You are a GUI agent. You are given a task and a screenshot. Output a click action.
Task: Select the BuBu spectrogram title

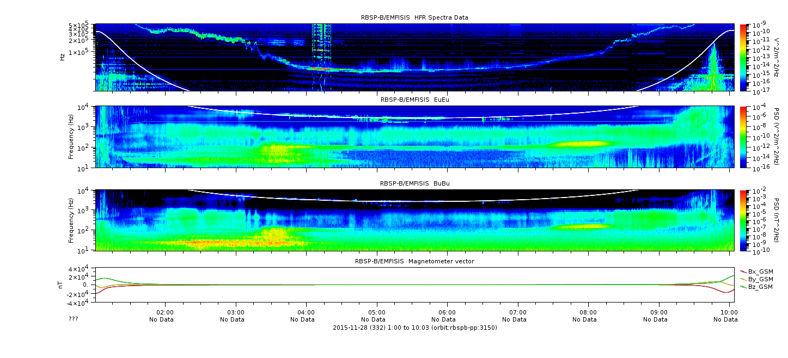414,184
